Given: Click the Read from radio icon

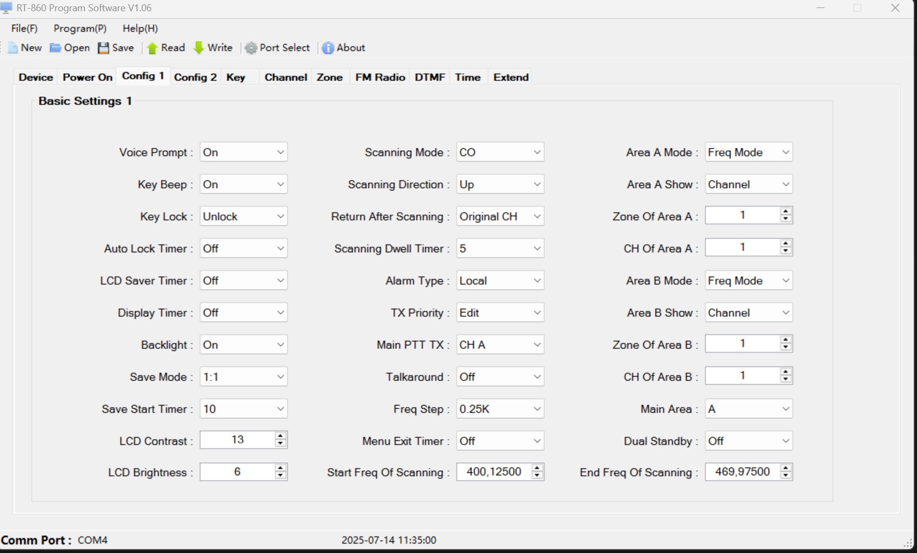Looking at the screenshot, I should pos(152,48).
